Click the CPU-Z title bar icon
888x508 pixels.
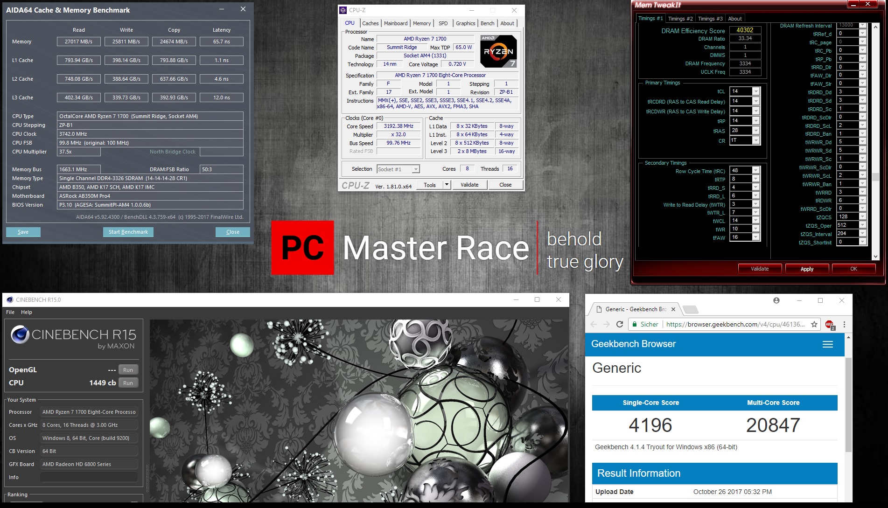click(343, 10)
